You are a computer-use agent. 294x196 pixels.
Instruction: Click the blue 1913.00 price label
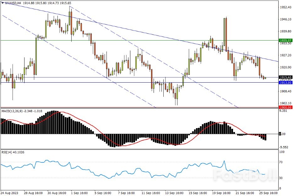pos(285,83)
